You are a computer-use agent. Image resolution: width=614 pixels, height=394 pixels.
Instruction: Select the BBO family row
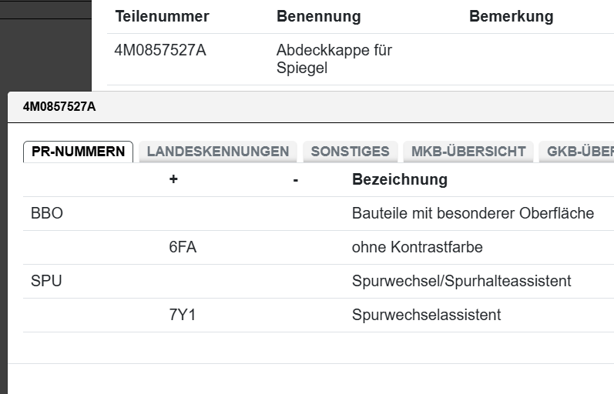(47, 213)
